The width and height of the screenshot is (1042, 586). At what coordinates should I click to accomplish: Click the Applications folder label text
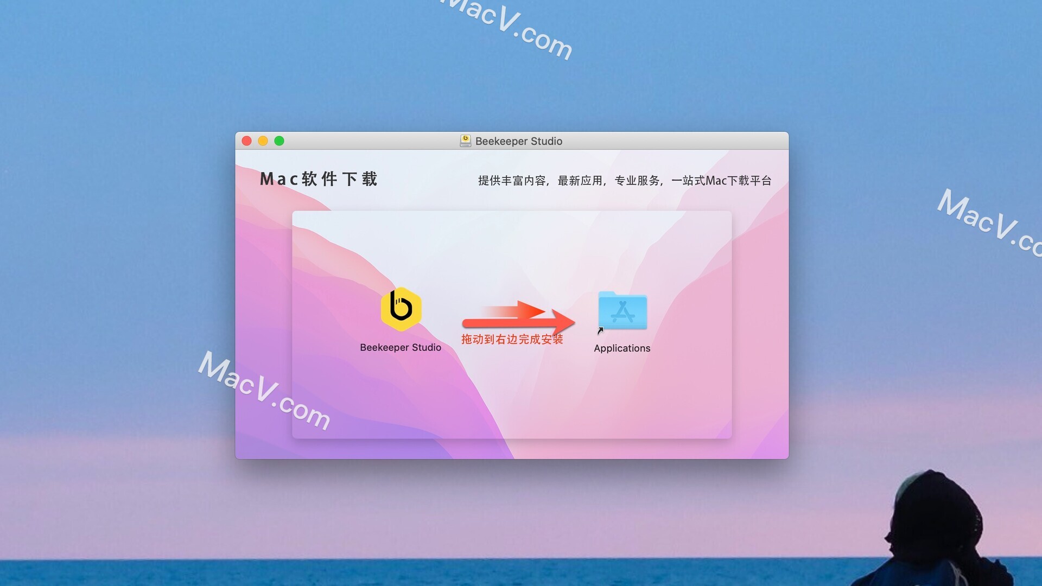622,348
